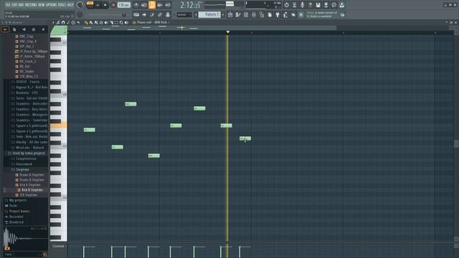
Task: Click the undo history icon
Action: click(x=287, y=5)
